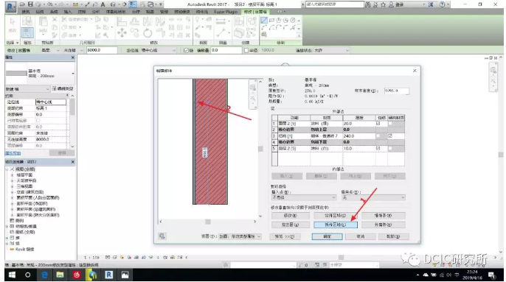The image size is (506, 282).
Task: Click the Move tool in the Modify panel
Action: [122, 32]
